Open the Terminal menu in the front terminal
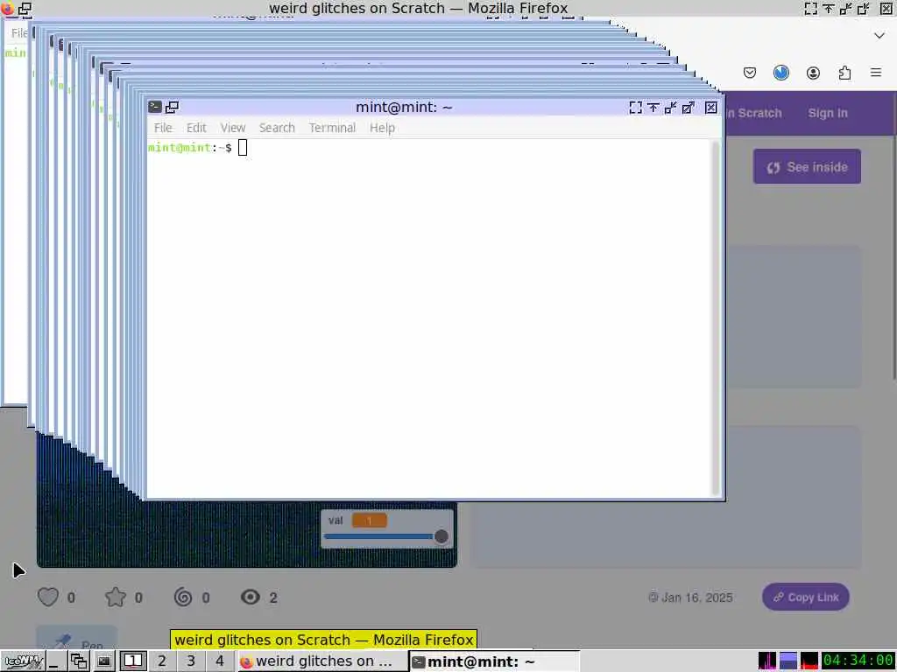Image resolution: width=897 pixels, height=672 pixels. 332,128
